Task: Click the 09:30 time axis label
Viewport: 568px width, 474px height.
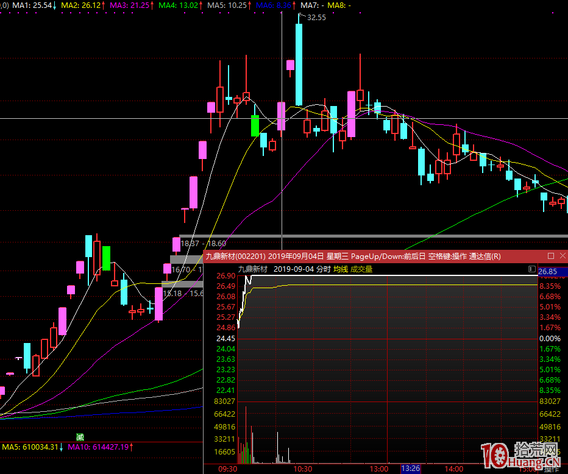Action: coord(228,469)
